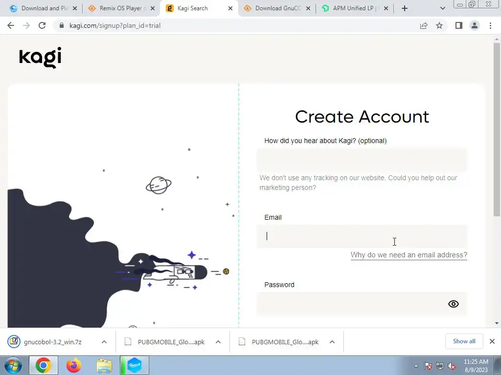Close the Kagi Search tab
Screen dimensions: 501x375
pos(230,9)
